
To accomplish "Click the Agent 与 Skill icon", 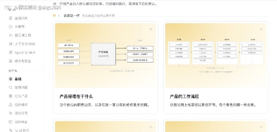I will pos(10,53).
